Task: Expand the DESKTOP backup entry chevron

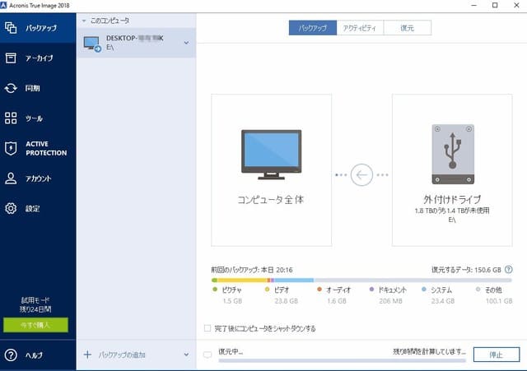Action: 186,43
